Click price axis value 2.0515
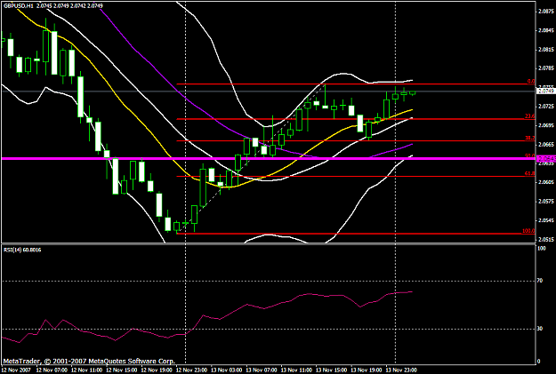This screenshot has height=374, width=556. 546,240
